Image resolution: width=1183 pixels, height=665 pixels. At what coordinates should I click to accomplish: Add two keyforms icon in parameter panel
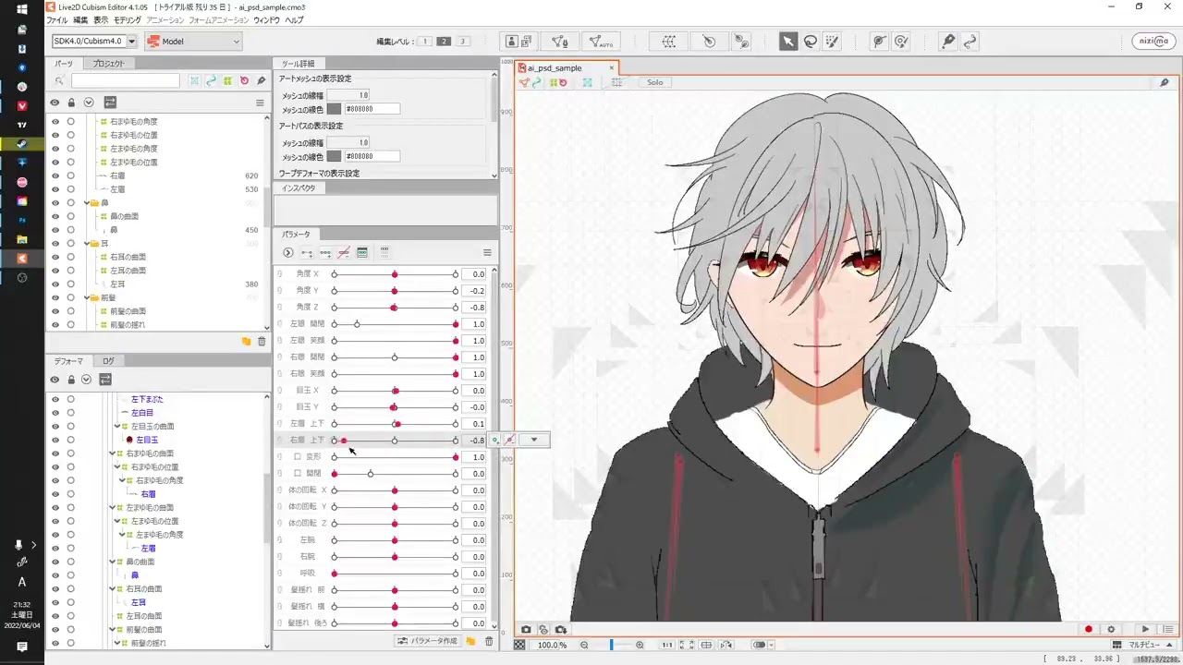(x=307, y=252)
